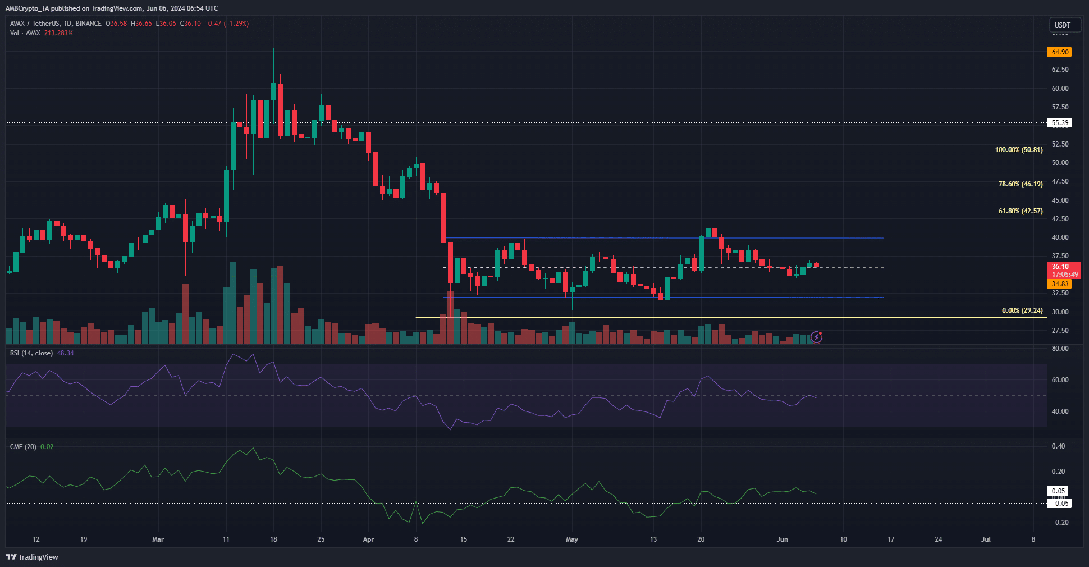Click the 1D interval label in the title
This screenshot has height=567, width=1089.
coord(68,24)
